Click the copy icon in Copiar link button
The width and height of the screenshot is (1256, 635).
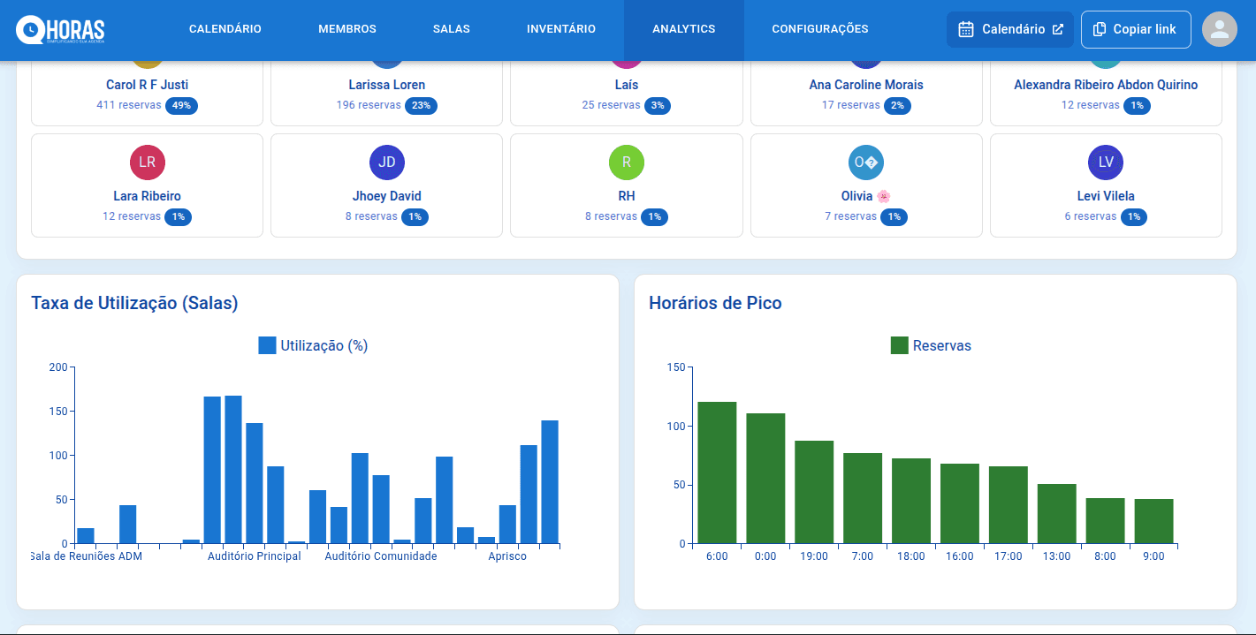(1099, 28)
